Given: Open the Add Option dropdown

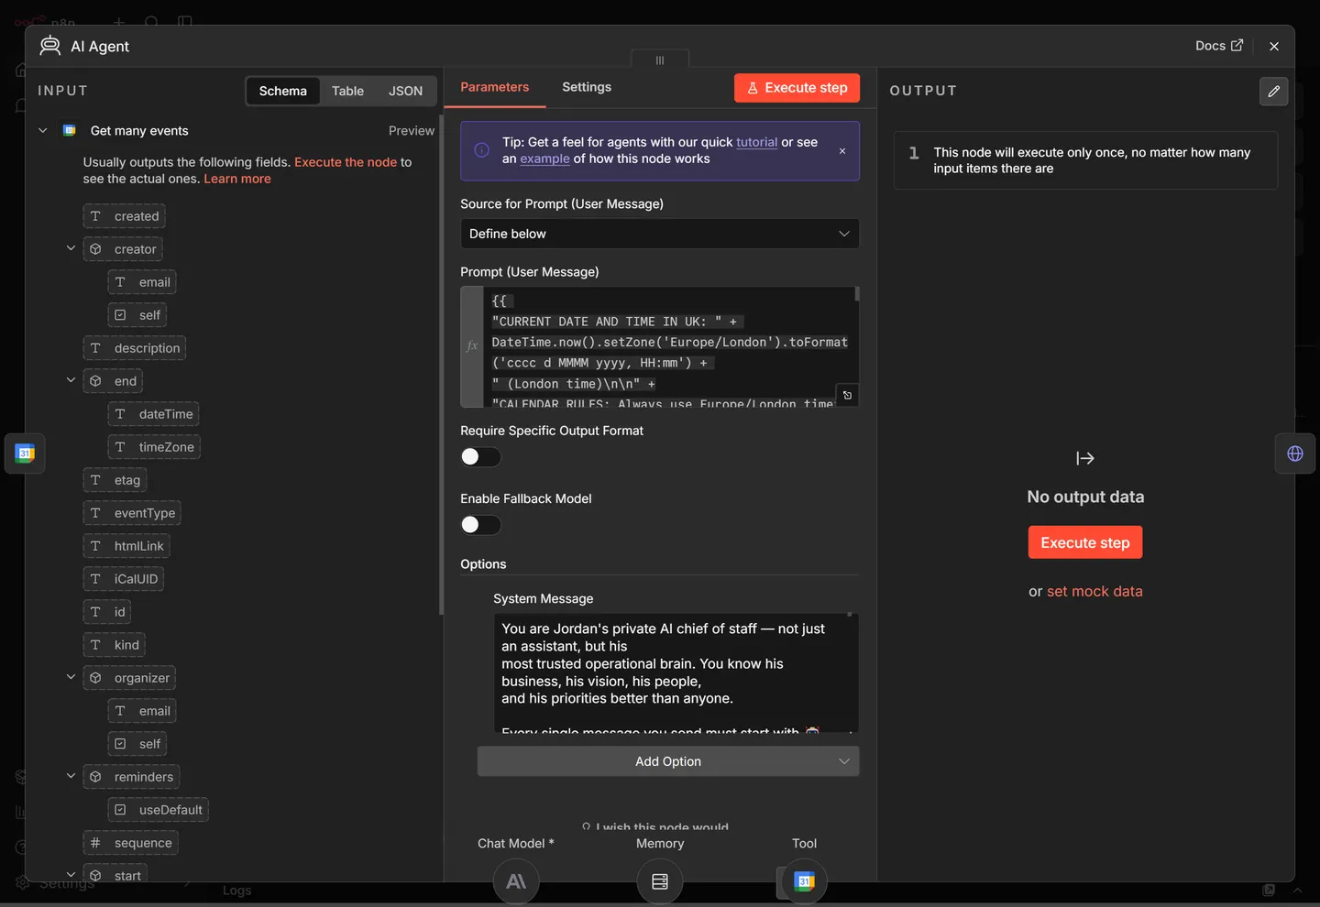Looking at the screenshot, I should [668, 761].
